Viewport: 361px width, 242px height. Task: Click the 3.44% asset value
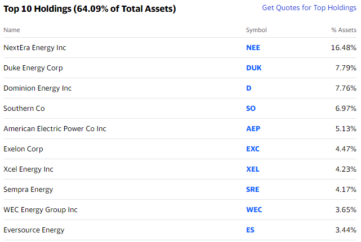point(346,230)
